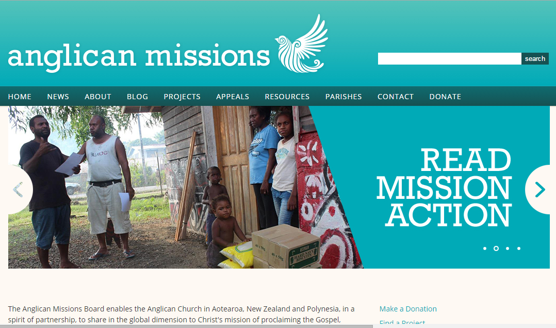
Task: Open the HOME menu item
Action: (x=20, y=97)
